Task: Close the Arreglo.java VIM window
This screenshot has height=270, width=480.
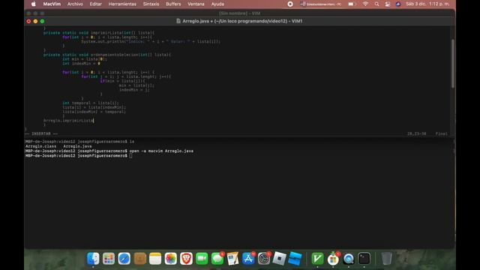Action: pyautogui.click(x=28, y=21)
